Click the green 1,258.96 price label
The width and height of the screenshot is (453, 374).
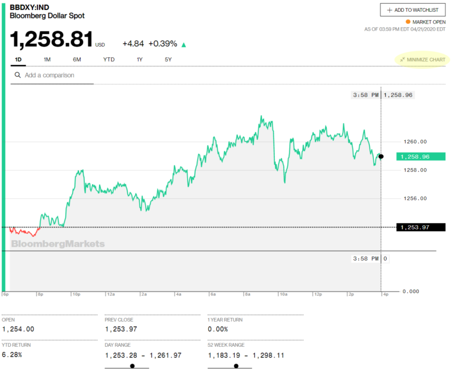417,156
